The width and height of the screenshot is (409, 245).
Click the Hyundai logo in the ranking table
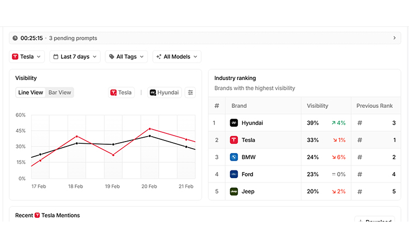(234, 123)
